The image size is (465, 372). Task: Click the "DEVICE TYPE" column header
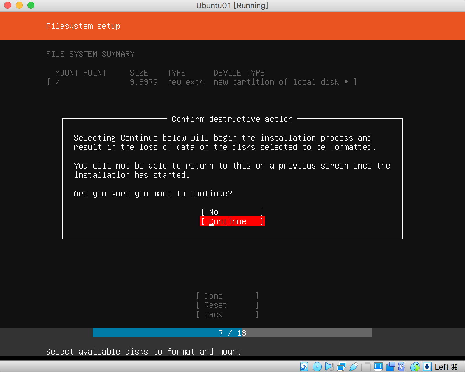click(x=239, y=73)
